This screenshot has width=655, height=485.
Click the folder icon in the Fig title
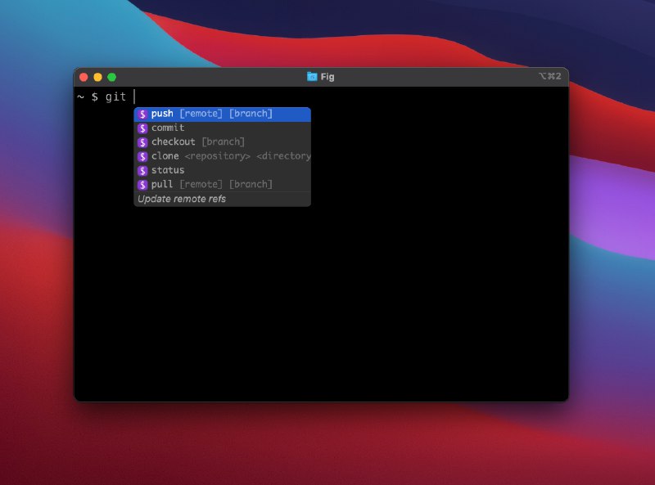[312, 76]
